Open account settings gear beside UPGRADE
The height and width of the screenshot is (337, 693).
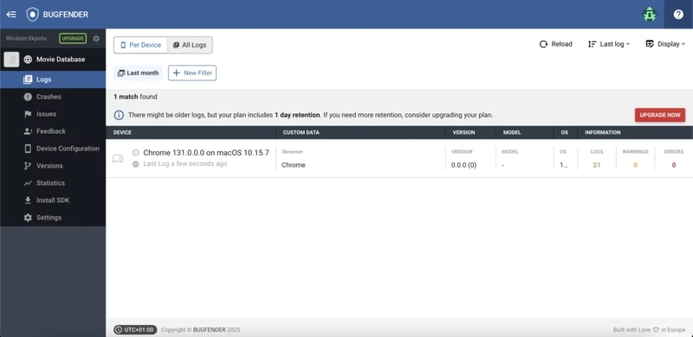[96, 39]
